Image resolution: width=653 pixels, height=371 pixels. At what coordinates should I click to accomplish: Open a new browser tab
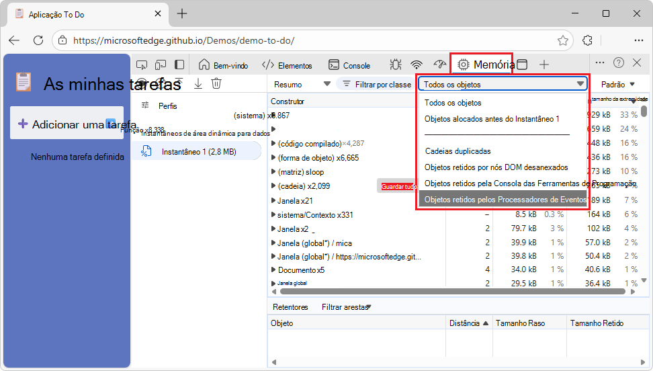182,13
